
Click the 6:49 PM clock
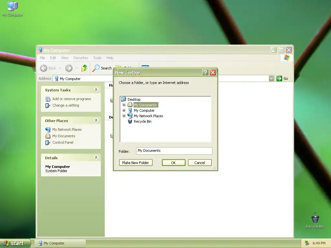(x=319, y=243)
